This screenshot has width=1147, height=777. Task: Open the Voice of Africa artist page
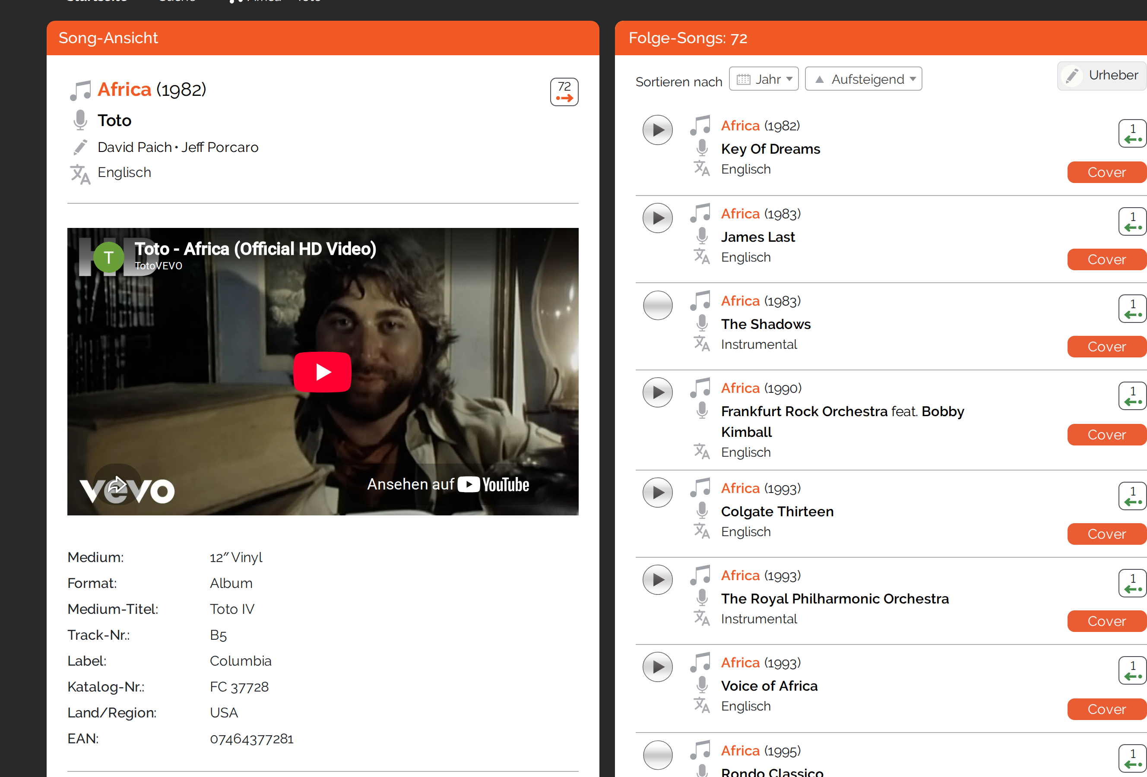click(770, 686)
